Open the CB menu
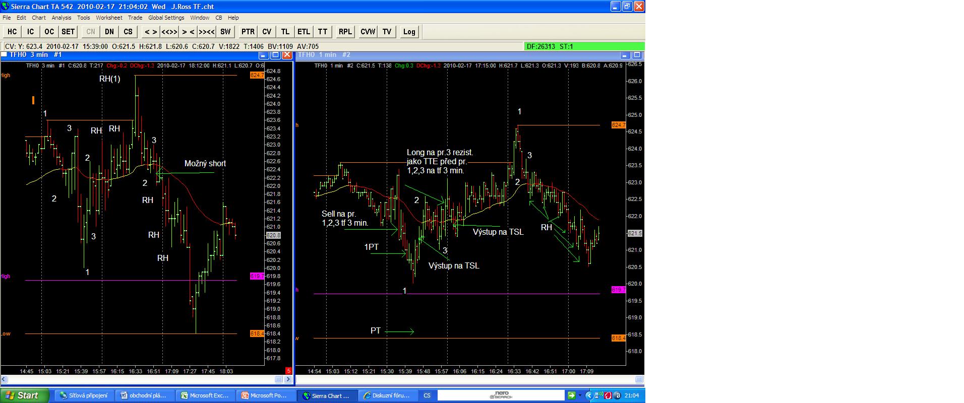964x403 pixels. tap(219, 18)
